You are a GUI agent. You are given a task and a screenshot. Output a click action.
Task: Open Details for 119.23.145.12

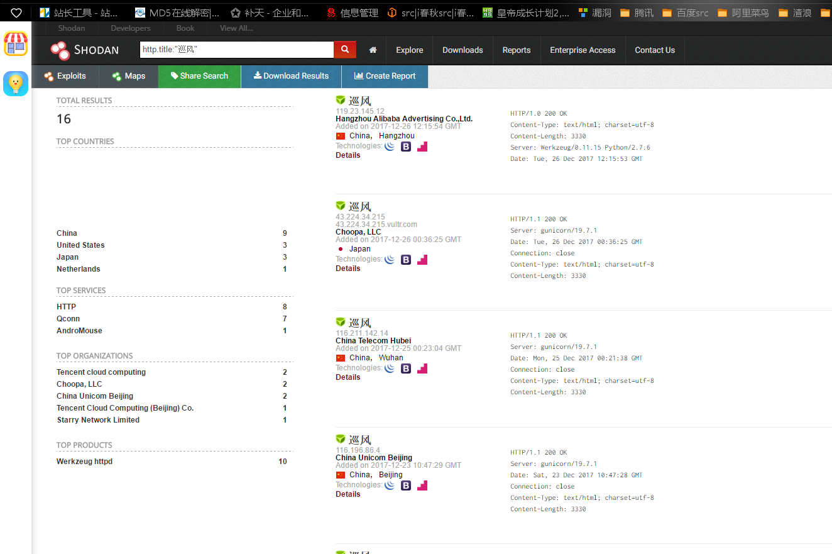348,155
